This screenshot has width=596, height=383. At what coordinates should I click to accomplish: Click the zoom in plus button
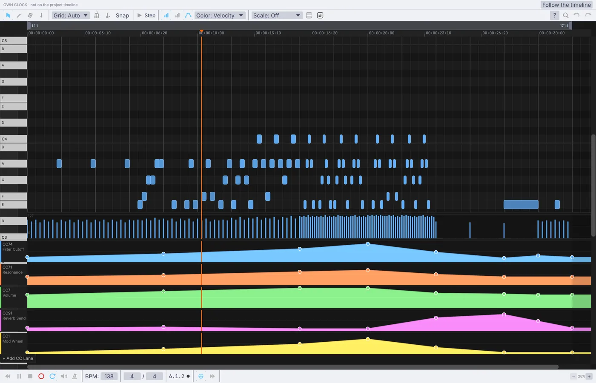click(x=589, y=376)
